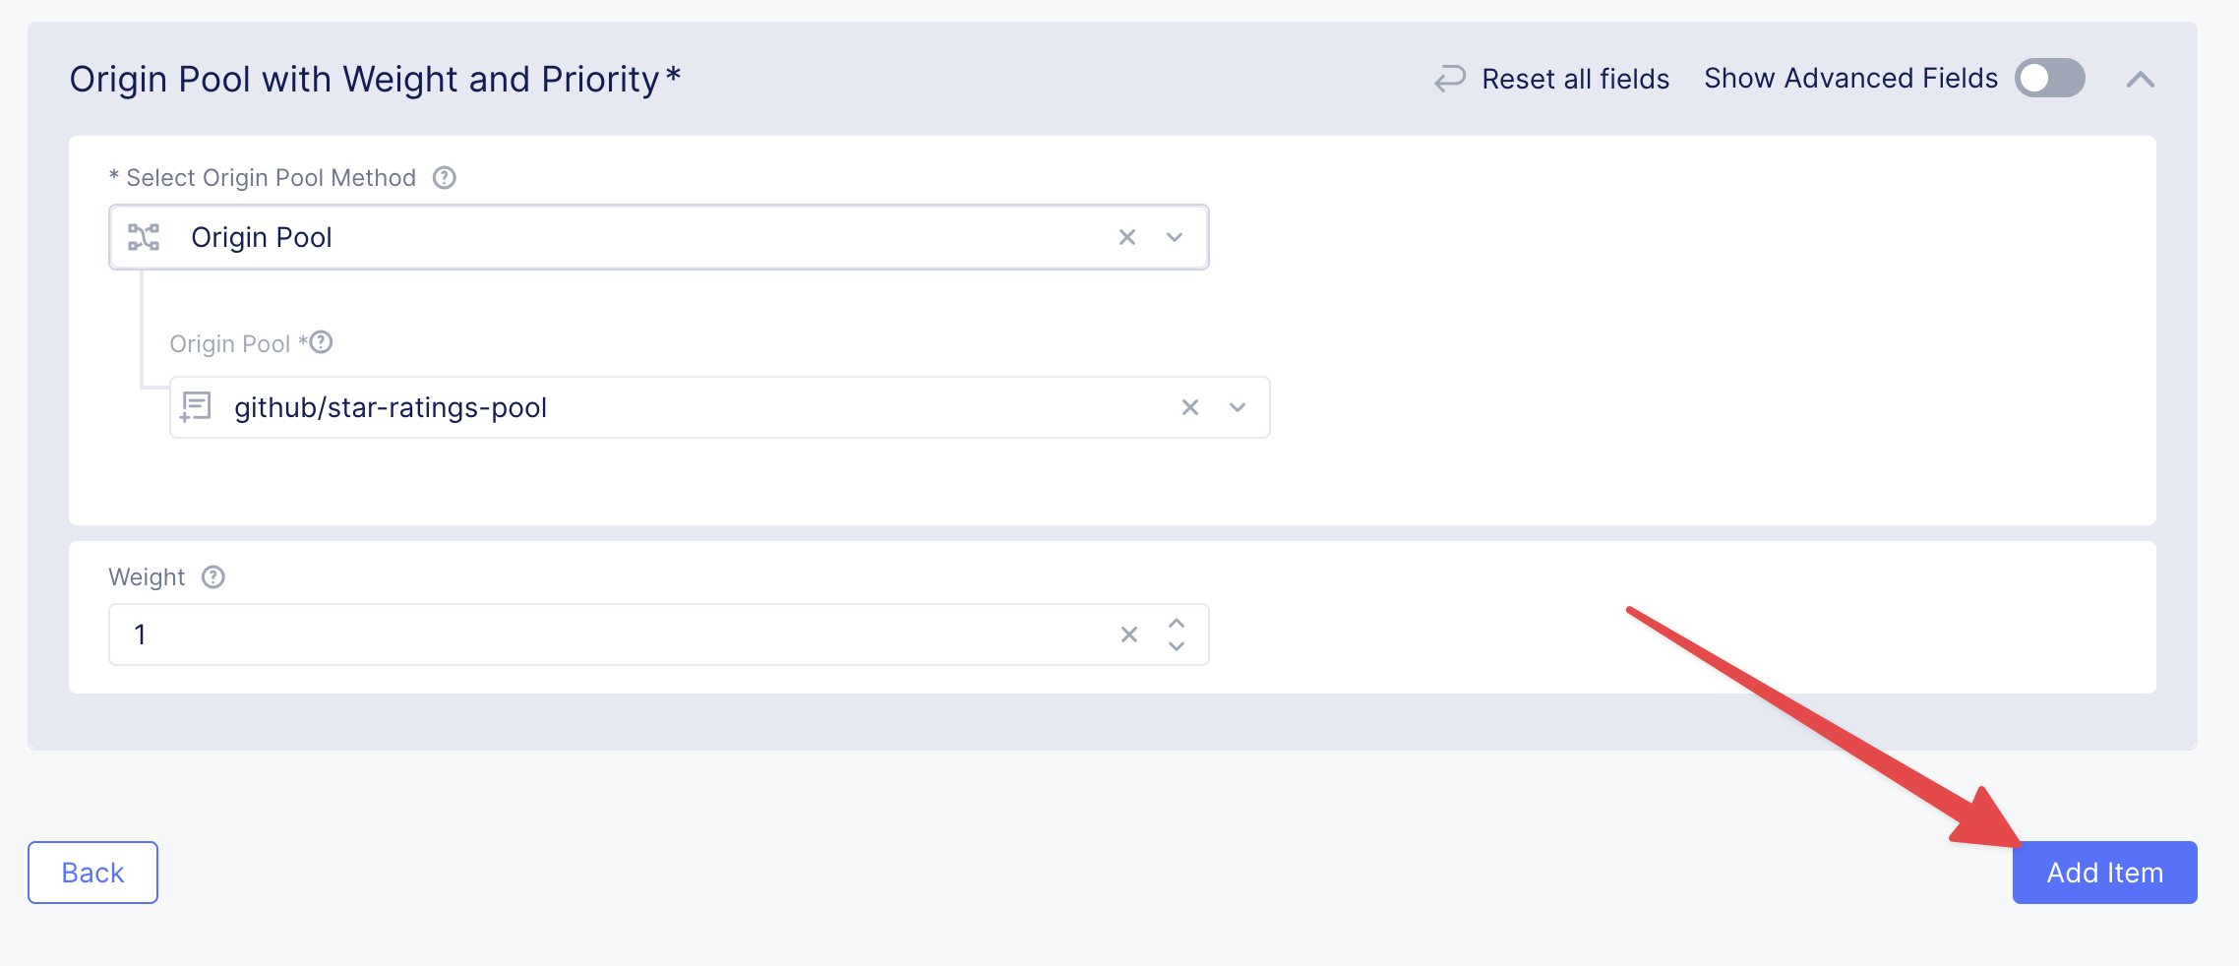Go Back to the previous step
This screenshot has width=2239, height=966.
point(92,873)
